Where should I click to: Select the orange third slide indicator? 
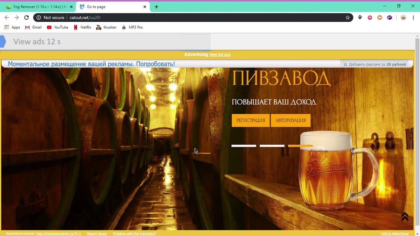coord(300,146)
